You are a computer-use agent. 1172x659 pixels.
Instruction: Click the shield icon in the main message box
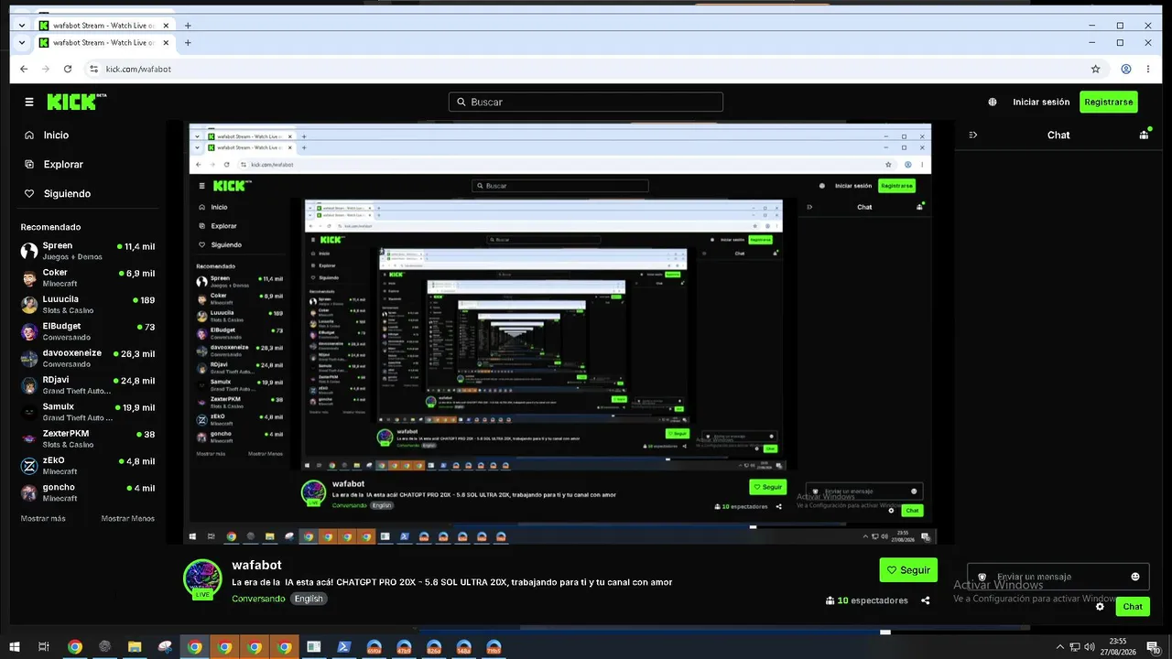982,577
